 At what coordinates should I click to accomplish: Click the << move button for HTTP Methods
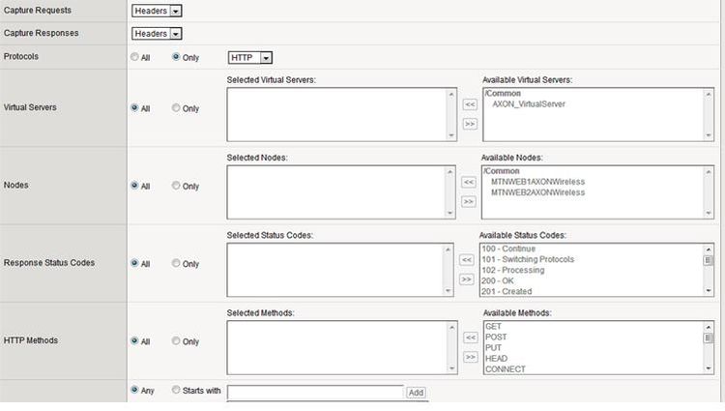[x=471, y=337]
